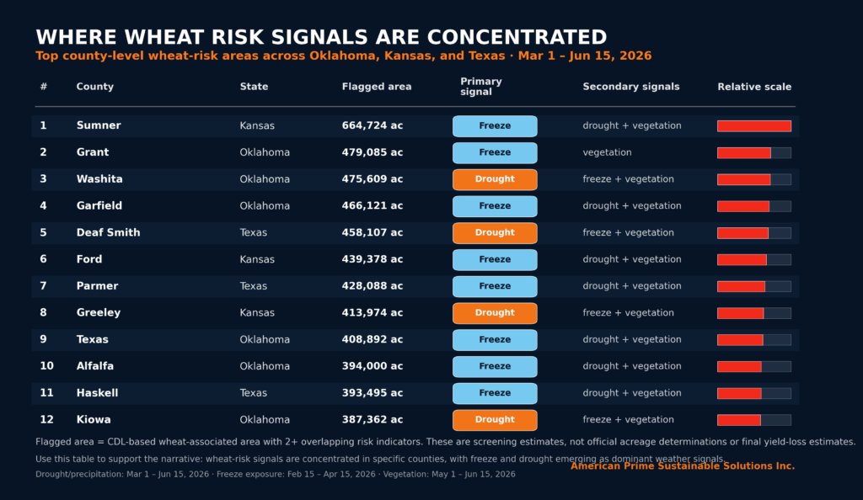Click the Freeze badge in Sumner row
The height and width of the screenshot is (500, 863).
495,125
